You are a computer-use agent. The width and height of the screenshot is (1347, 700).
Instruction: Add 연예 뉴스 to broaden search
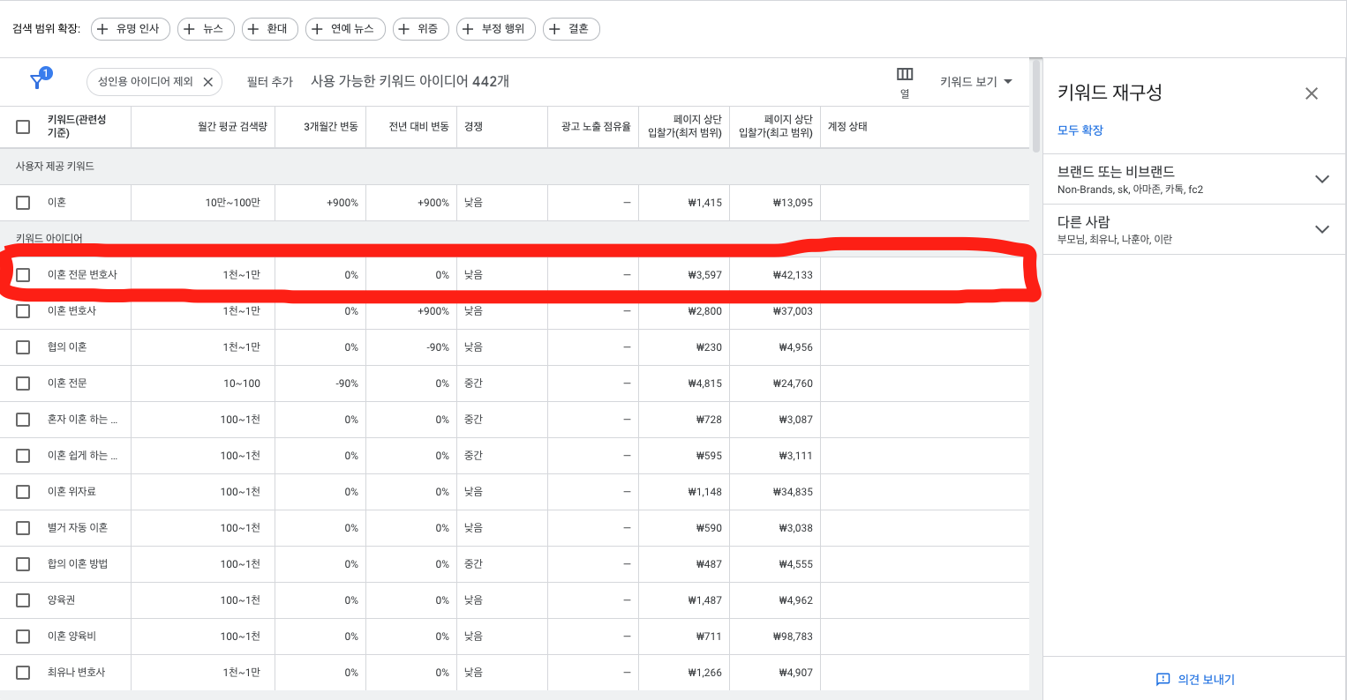pos(345,29)
